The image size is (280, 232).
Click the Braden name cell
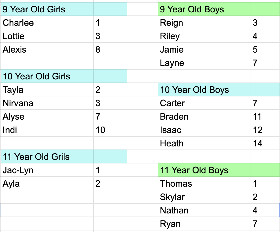204,117
